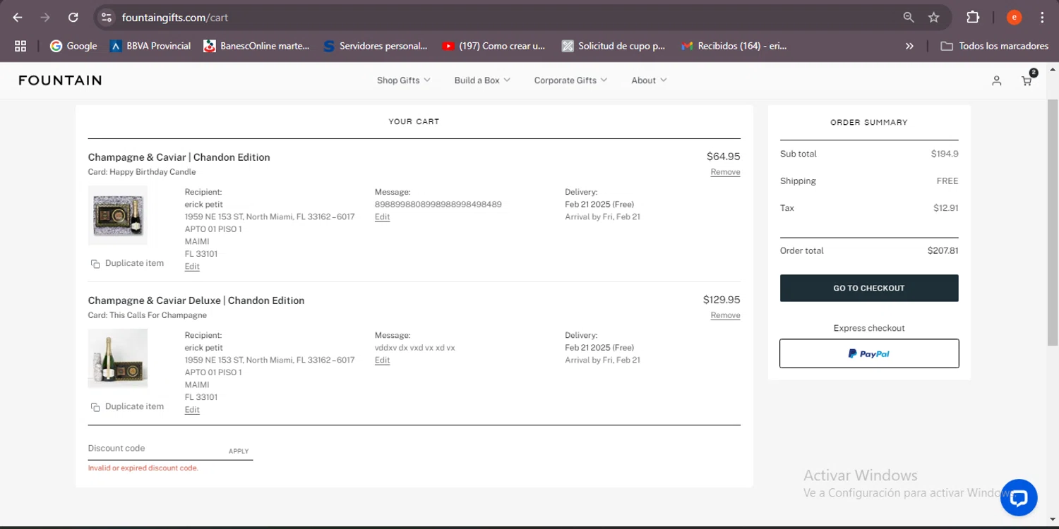The image size is (1059, 529).
Task: Open shopping cart icon
Action: 1027,80
